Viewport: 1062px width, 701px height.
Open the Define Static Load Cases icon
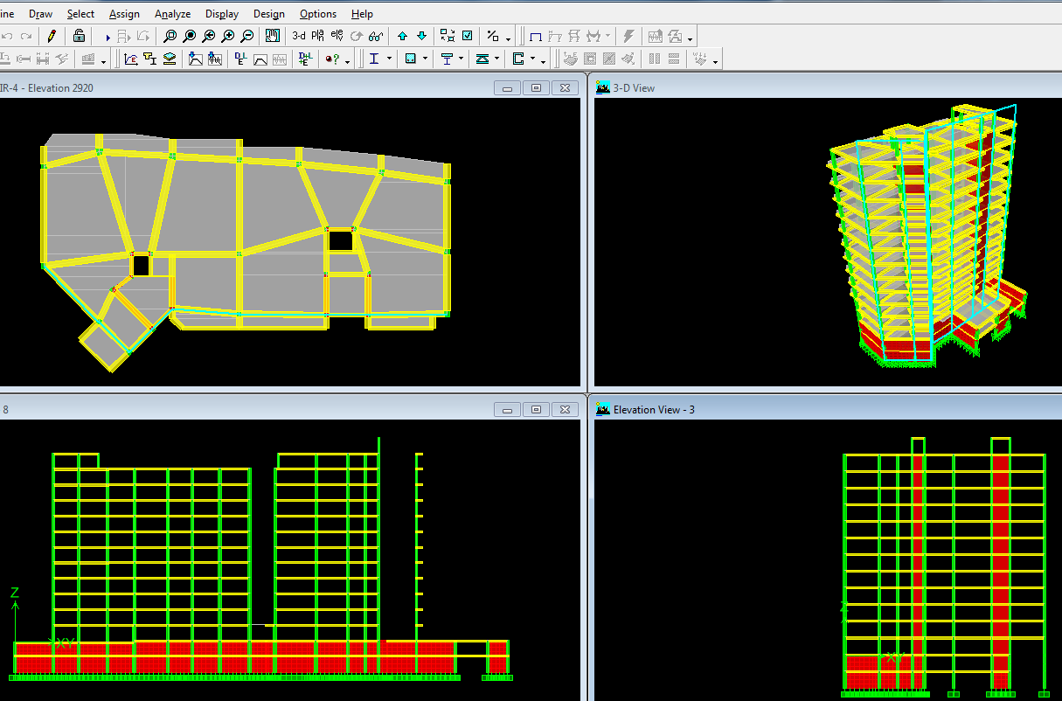(x=240, y=59)
